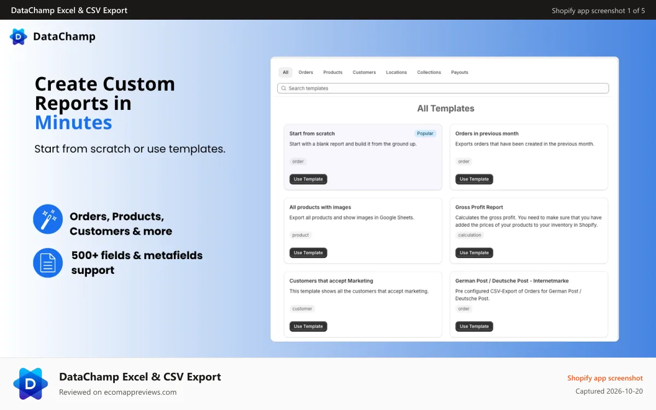This screenshot has height=410, width=656.
Task: Focus the Search templates field
Action: point(443,89)
